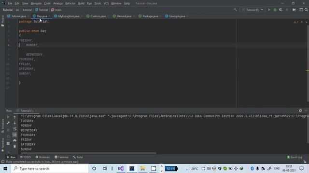Click the down-the-stack-trace arrow
This screenshot has width=309, height=173.
click(14, 123)
